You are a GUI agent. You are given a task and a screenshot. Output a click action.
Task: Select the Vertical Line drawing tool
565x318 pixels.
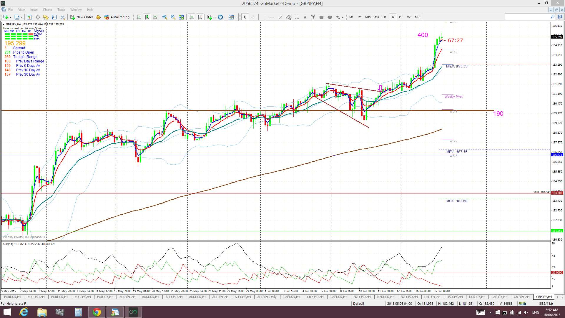coord(264,17)
